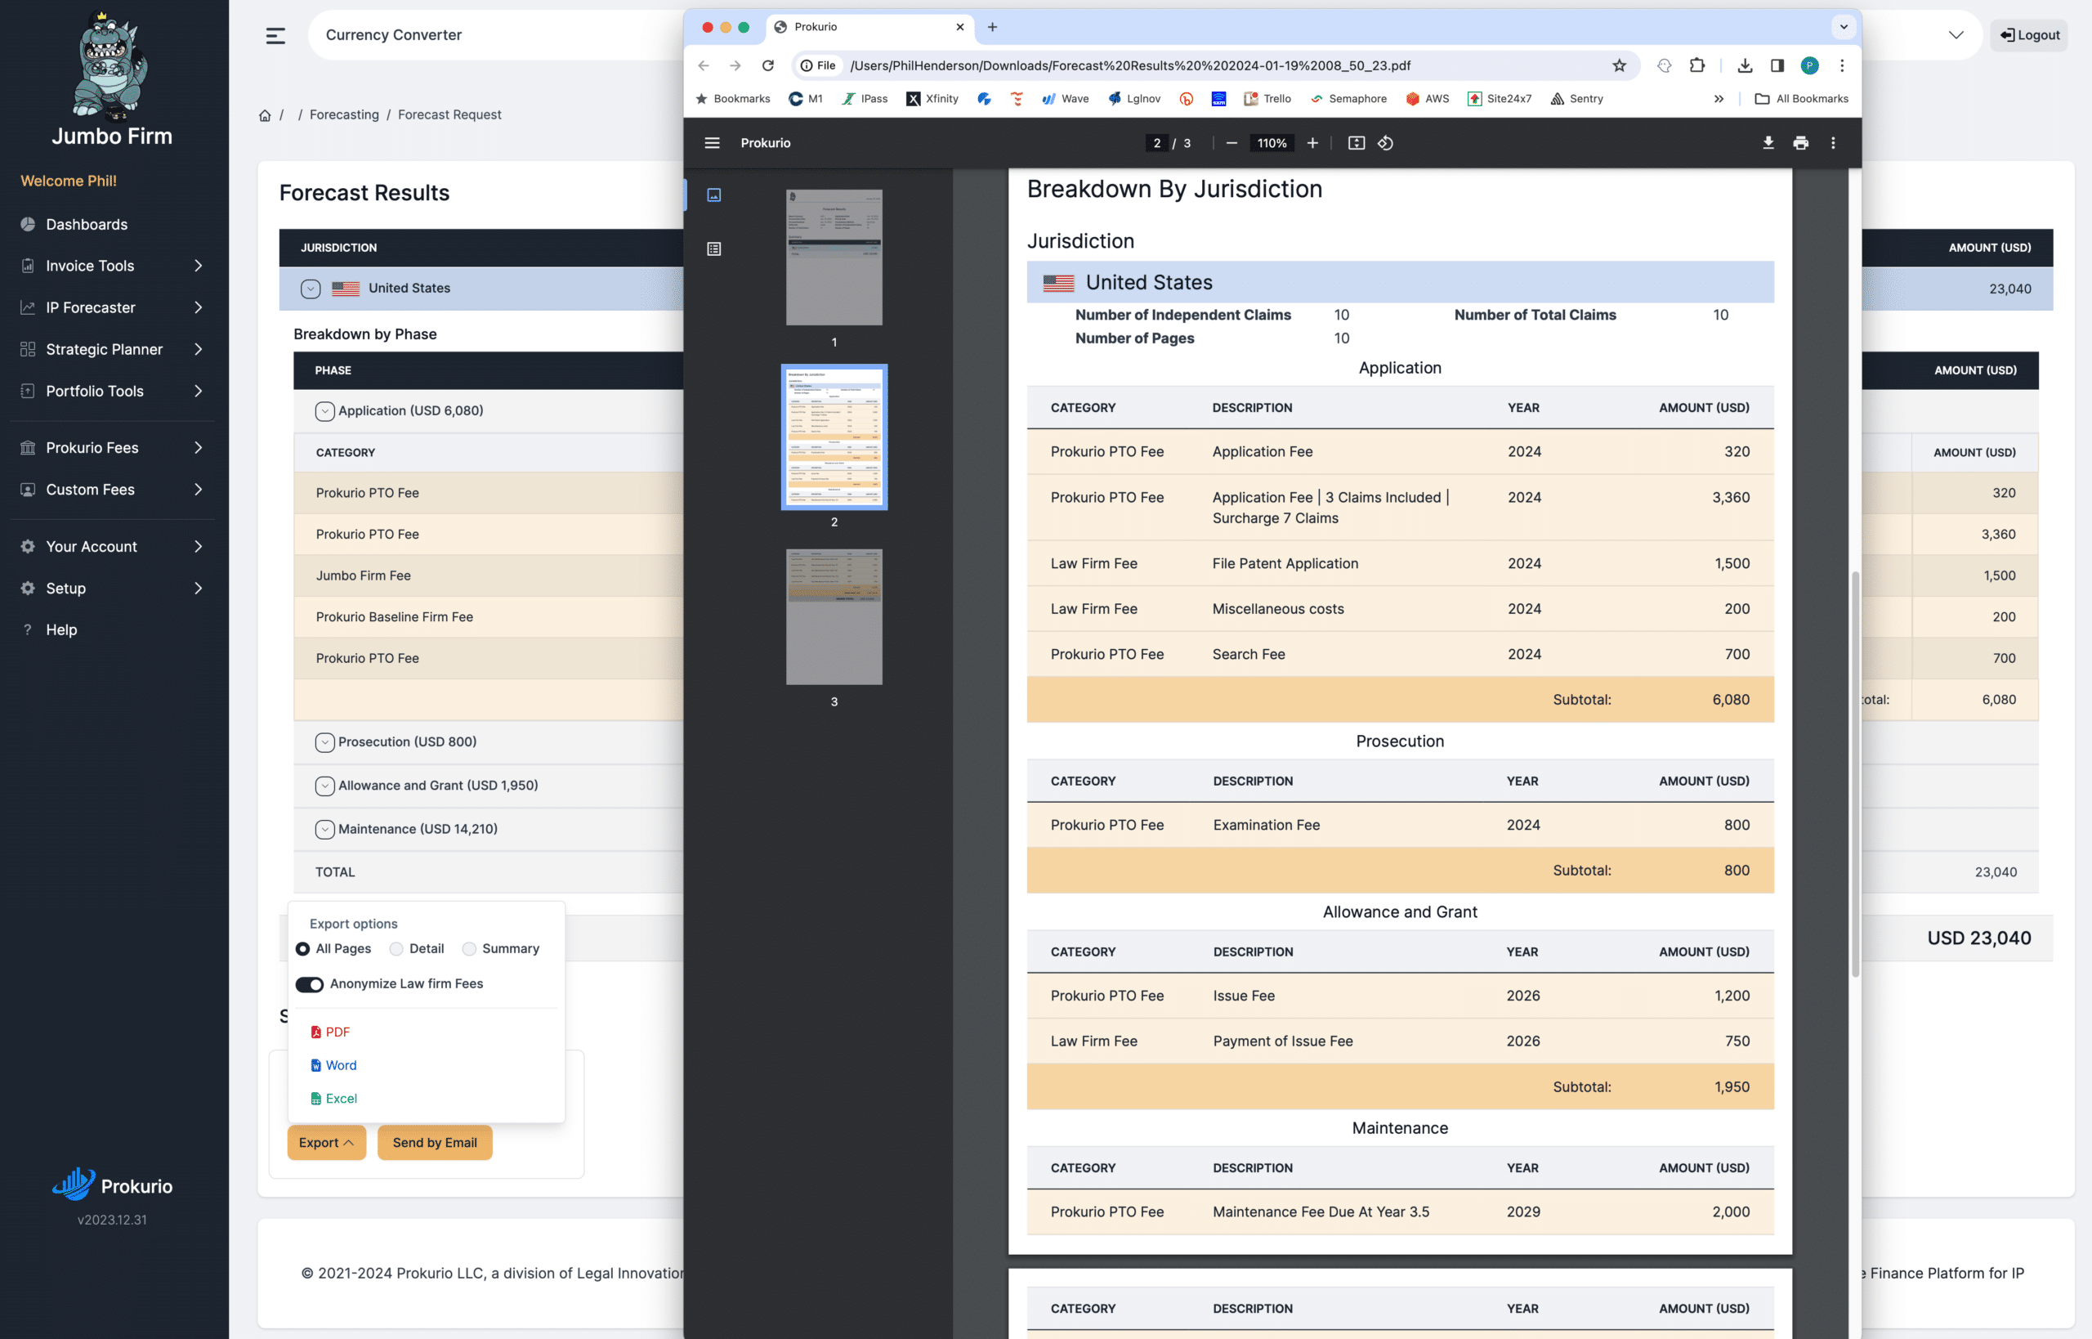The width and height of the screenshot is (2092, 1339).
Task: Open PDF page 1 thumbnail
Action: click(x=834, y=257)
